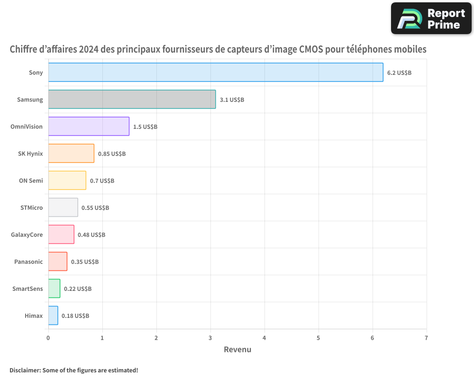Click the Report Prime logo text

click(446, 19)
